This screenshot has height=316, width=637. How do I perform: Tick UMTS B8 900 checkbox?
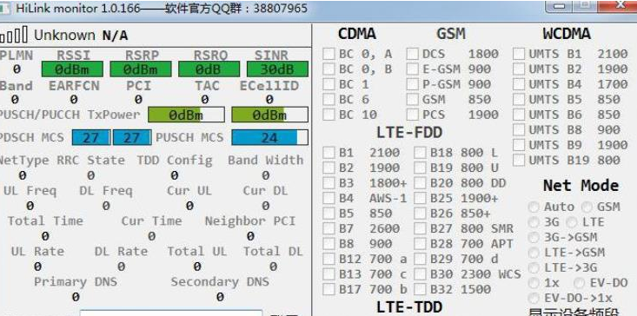tap(519, 130)
